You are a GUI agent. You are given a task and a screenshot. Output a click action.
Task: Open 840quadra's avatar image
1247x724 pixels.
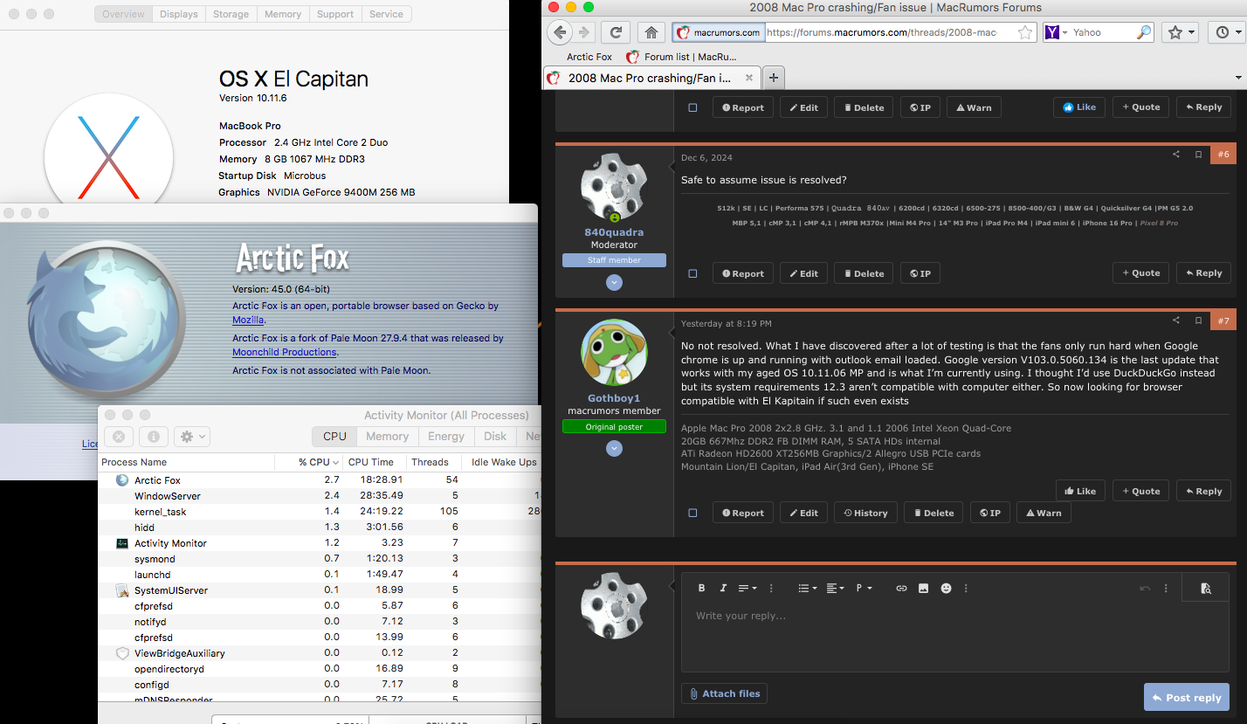coord(614,187)
